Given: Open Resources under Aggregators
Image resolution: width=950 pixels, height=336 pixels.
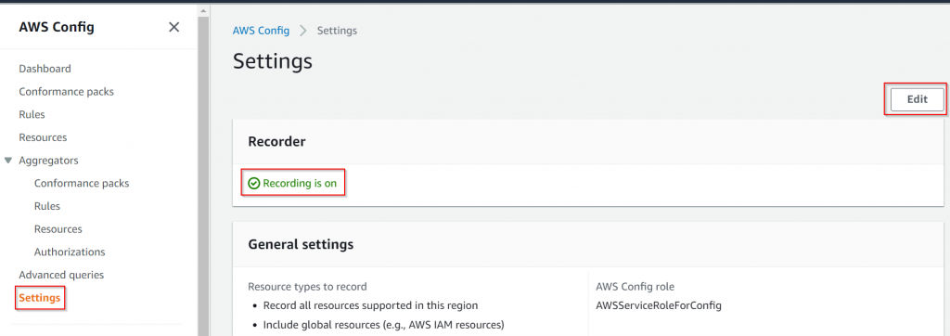Looking at the screenshot, I should [58, 229].
